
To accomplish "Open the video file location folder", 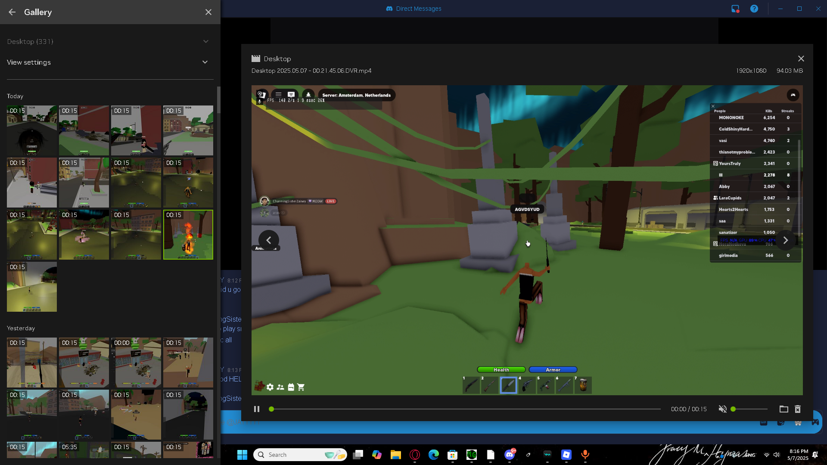I will click(x=783, y=409).
